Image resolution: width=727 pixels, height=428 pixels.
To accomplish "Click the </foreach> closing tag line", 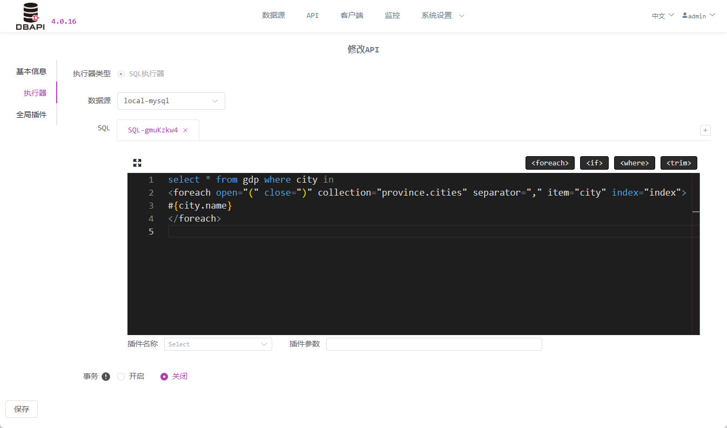I will click(194, 218).
